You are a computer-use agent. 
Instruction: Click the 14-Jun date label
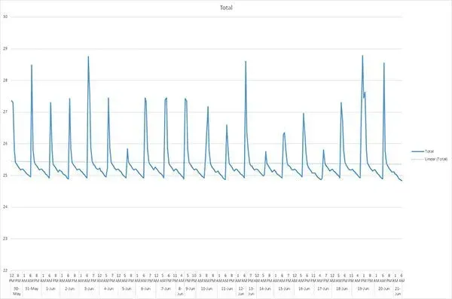[265, 288]
